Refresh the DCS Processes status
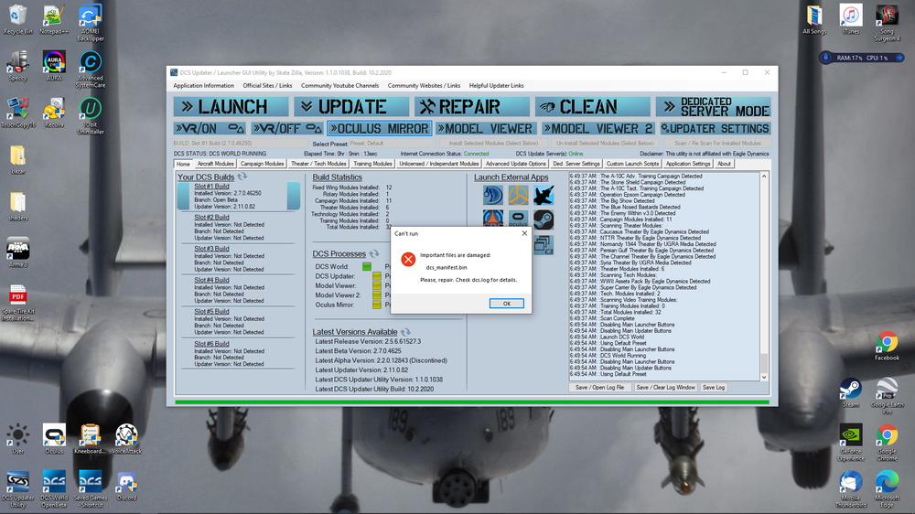Image resolution: width=915 pixels, height=514 pixels. (x=374, y=253)
